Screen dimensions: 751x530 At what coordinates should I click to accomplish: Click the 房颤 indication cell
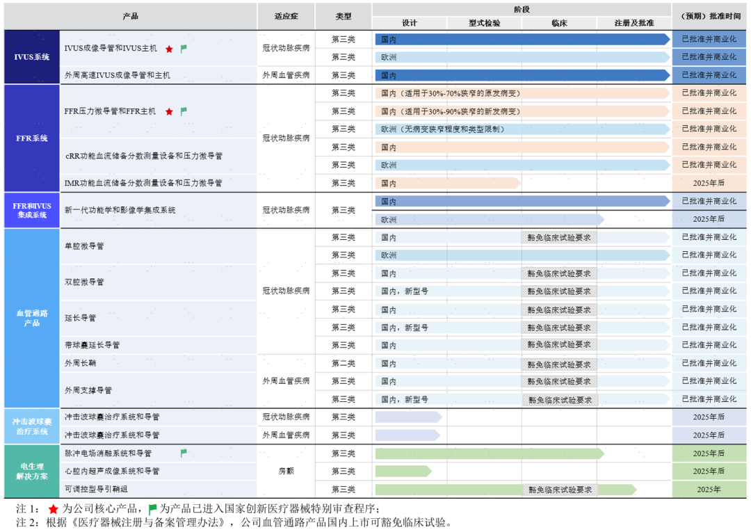286,471
